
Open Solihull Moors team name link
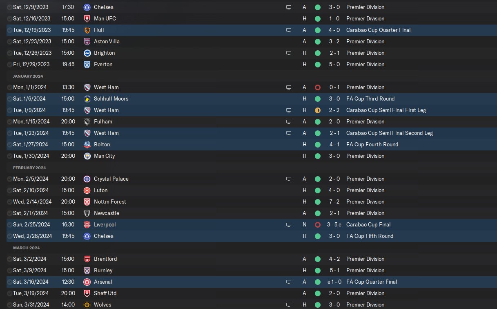click(x=111, y=99)
